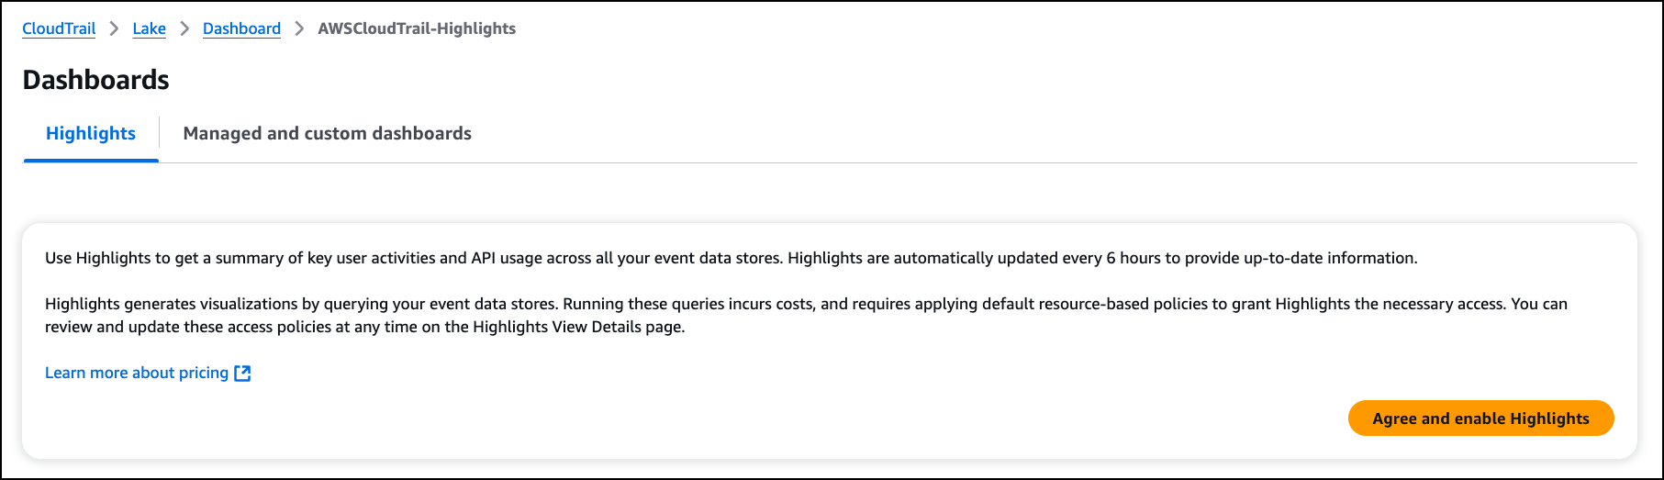1664x480 pixels.
Task: Click the Dashboards page heading
Action: click(96, 80)
